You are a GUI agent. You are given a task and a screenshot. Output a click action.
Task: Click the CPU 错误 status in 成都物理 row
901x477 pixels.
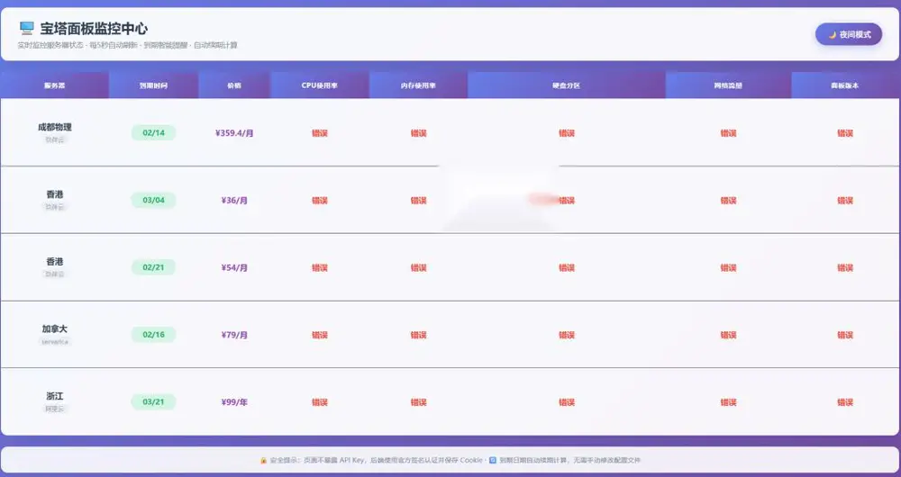coord(320,133)
